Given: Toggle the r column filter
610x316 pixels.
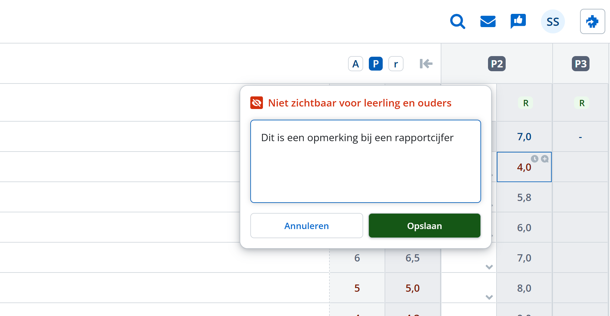Looking at the screenshot, I should pos(396,64).
